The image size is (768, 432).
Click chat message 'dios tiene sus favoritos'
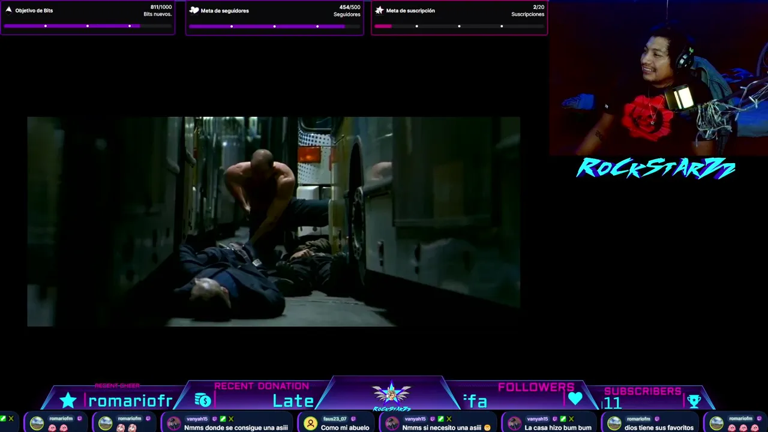click(659, 428)
